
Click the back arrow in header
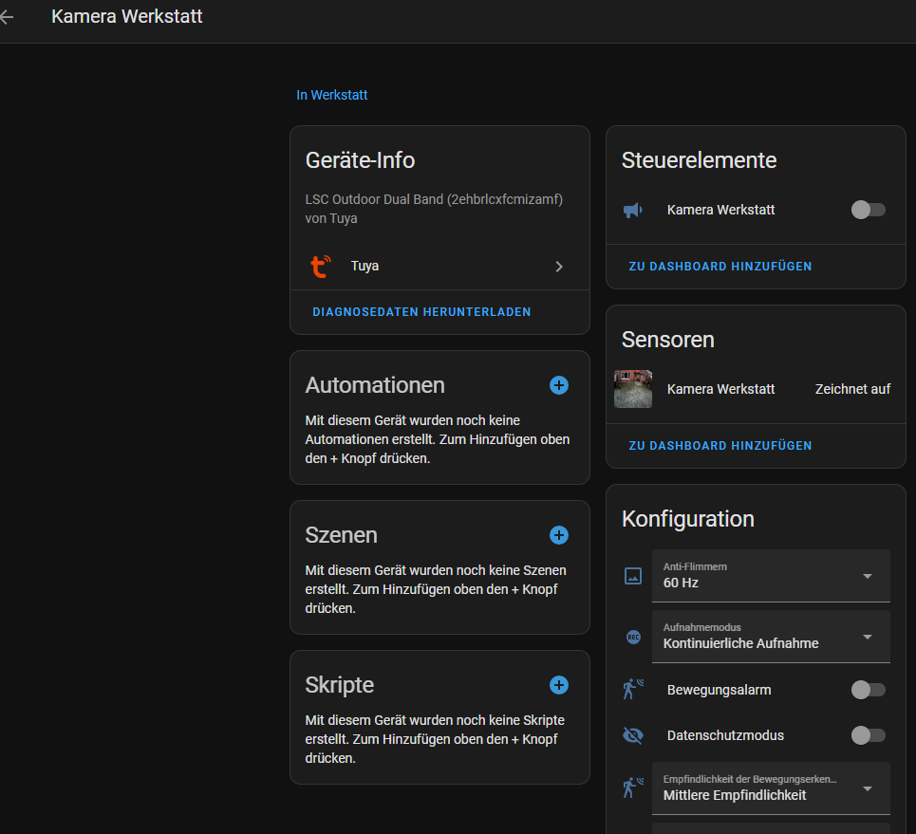(x=8, y=17)
